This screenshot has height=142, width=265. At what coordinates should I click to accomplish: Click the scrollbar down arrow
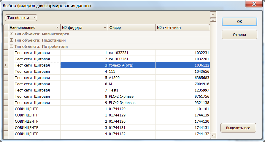coord(213,135)
